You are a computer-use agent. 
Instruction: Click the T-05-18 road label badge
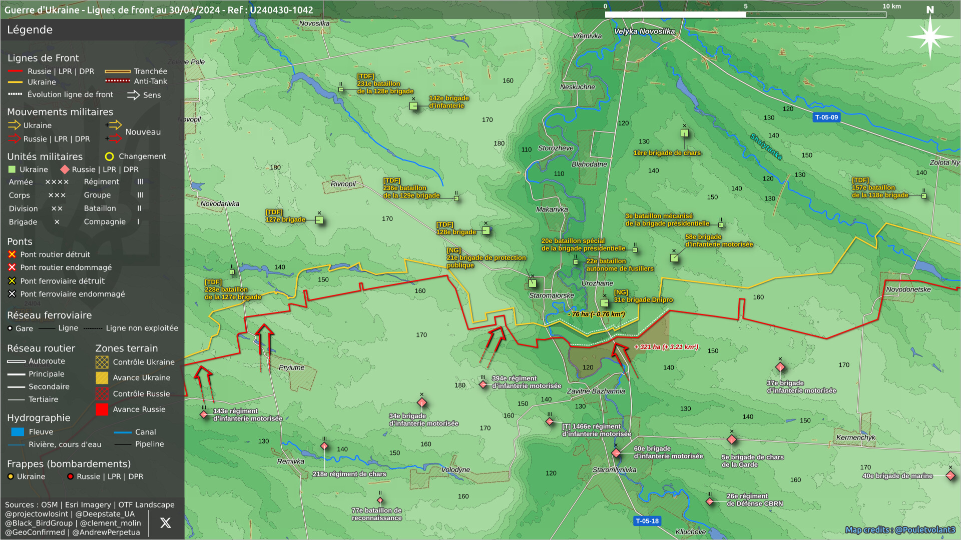pos(647,521)
